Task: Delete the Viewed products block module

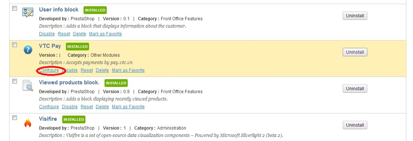Action: (x=102, y=107)
